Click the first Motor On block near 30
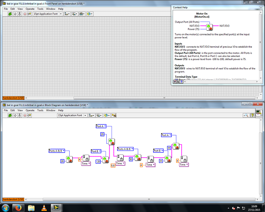This screenshot has height=212, width=265. (69, 159)
